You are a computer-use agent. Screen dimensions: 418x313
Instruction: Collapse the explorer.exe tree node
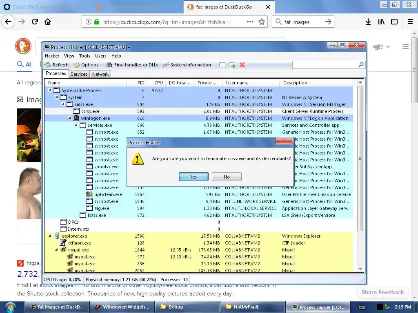pos(50,236)
